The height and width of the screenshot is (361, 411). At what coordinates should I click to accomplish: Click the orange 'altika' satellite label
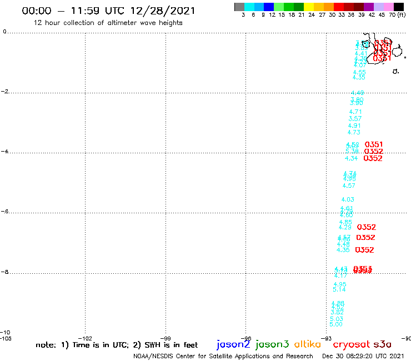coord(308,344)
